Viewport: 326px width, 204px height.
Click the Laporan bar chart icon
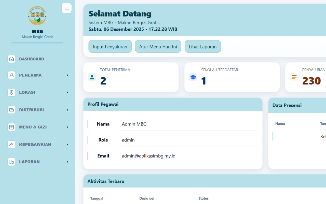coord(11,162)
